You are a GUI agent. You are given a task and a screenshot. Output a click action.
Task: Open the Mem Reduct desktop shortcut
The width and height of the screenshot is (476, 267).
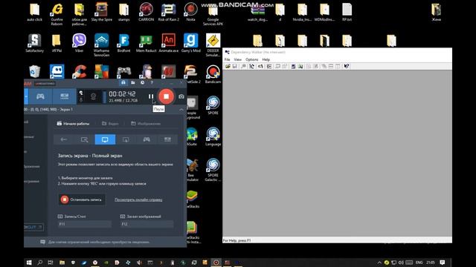click(146, 43)
